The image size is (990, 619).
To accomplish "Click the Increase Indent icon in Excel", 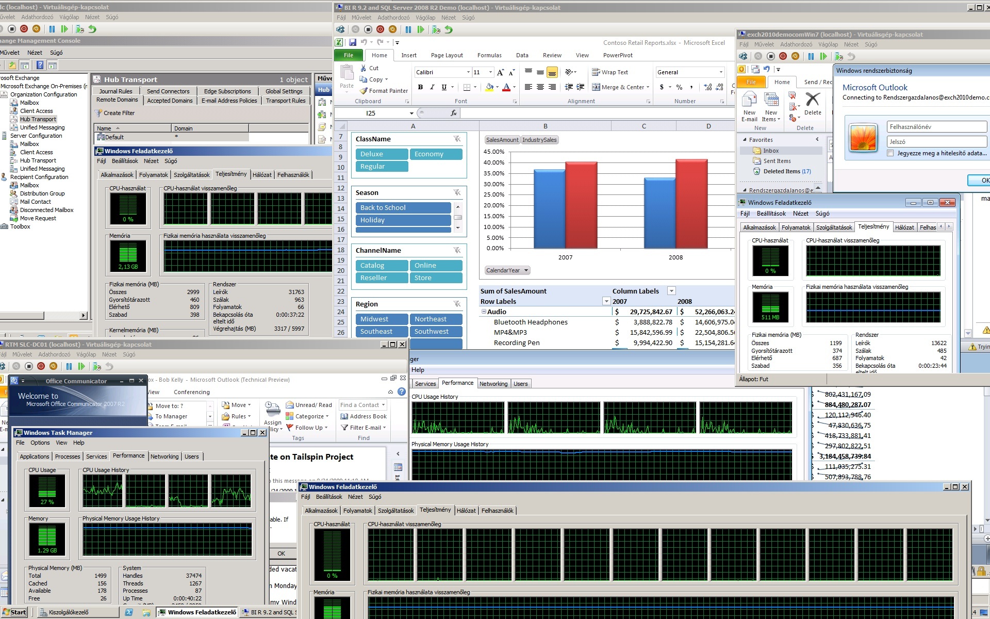I will click(x=581, y=87).
